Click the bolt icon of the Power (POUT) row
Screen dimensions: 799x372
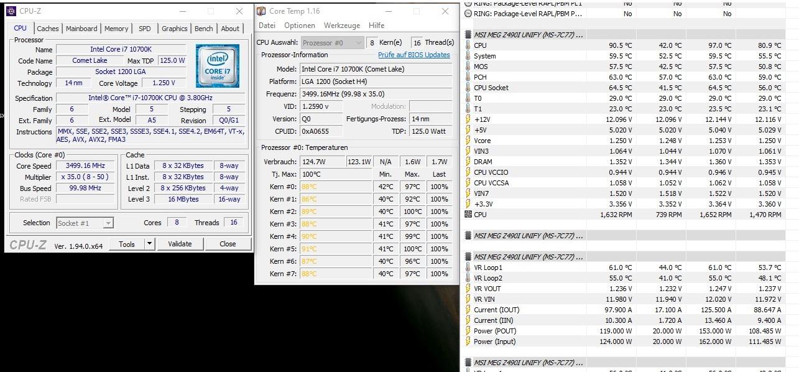(468, 331)
